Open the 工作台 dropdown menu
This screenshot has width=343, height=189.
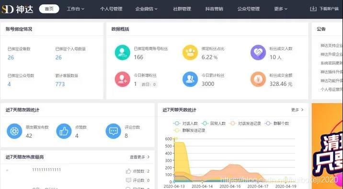pyautogui.click(x=76, y=9)
